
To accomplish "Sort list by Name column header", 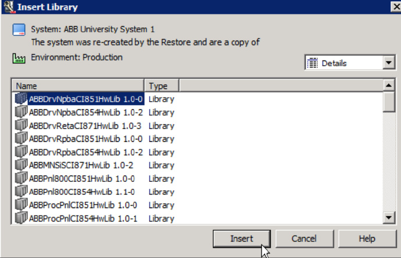I will [x=78, y=86].
